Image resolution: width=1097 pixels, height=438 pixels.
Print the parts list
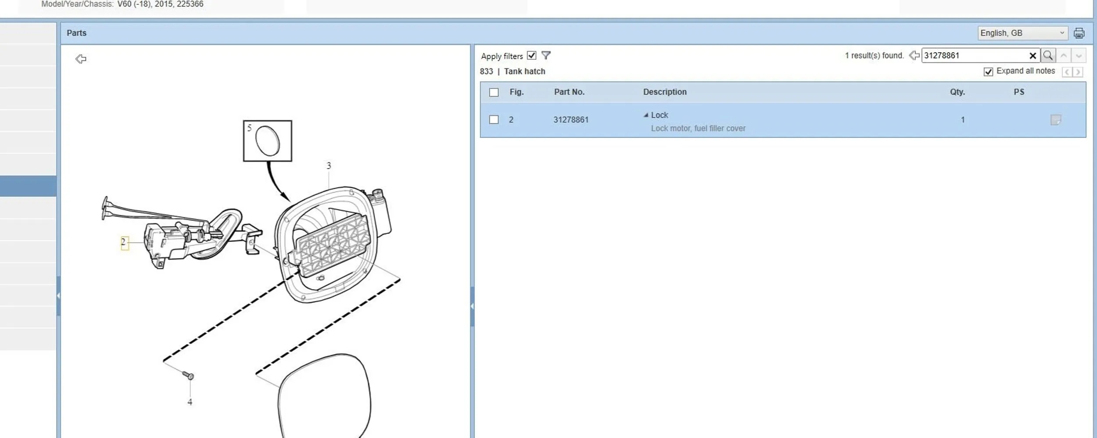[x=1079, y=33]
